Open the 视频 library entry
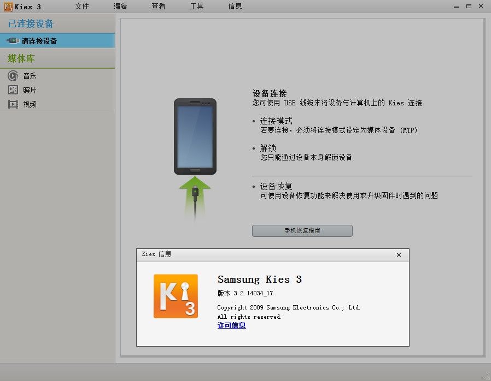Image resolution: width=491 pixels, height=381 pixels. 30,104
